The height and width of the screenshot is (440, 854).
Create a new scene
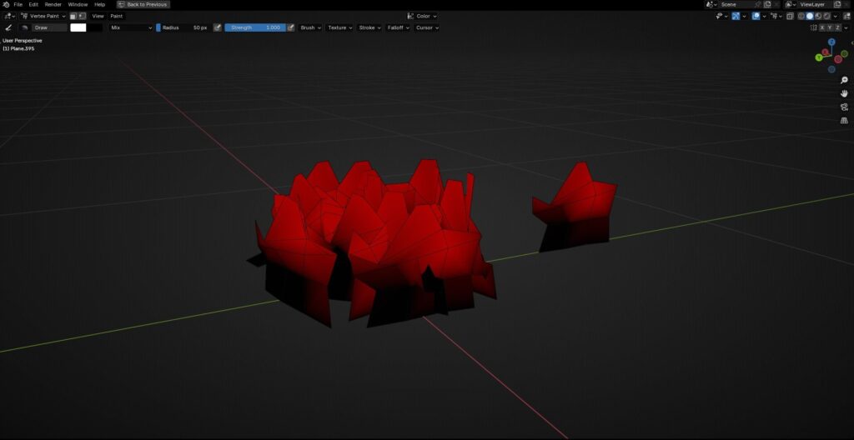(767, 4)
